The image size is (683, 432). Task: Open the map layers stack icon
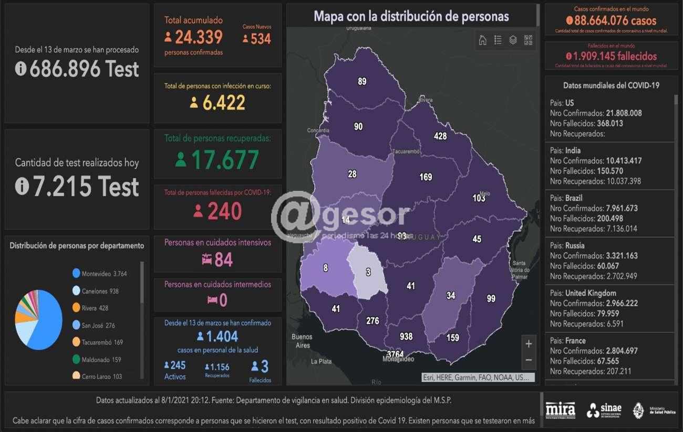[x=513, y=40]
